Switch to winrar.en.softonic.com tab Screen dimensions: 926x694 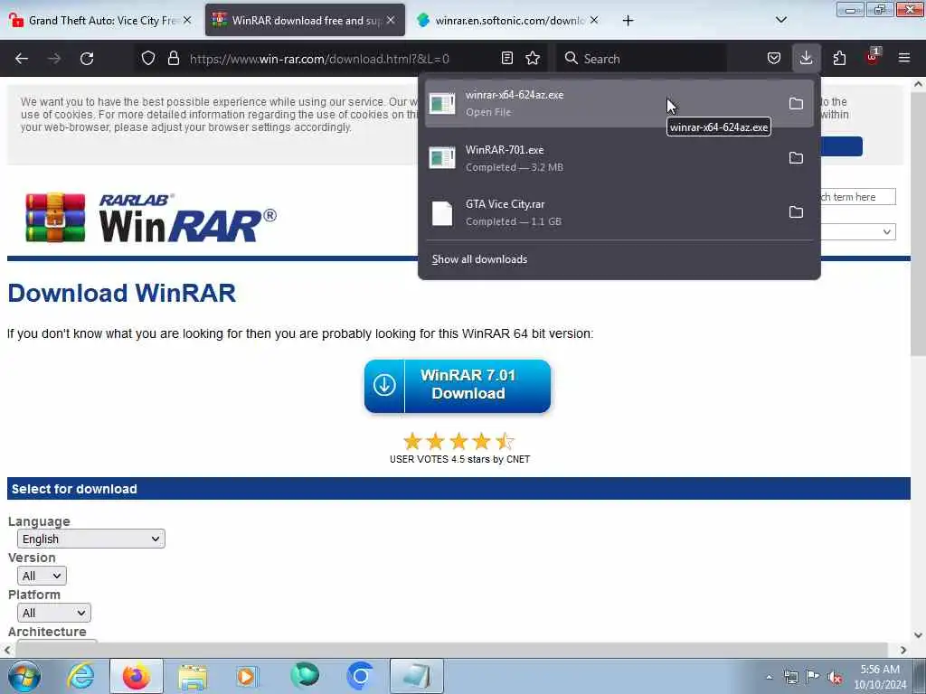click(x=508, y=20)
